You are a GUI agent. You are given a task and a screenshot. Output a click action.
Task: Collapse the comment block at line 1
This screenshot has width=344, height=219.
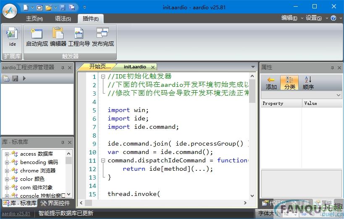pyautogui.click(x=103, y=77)
